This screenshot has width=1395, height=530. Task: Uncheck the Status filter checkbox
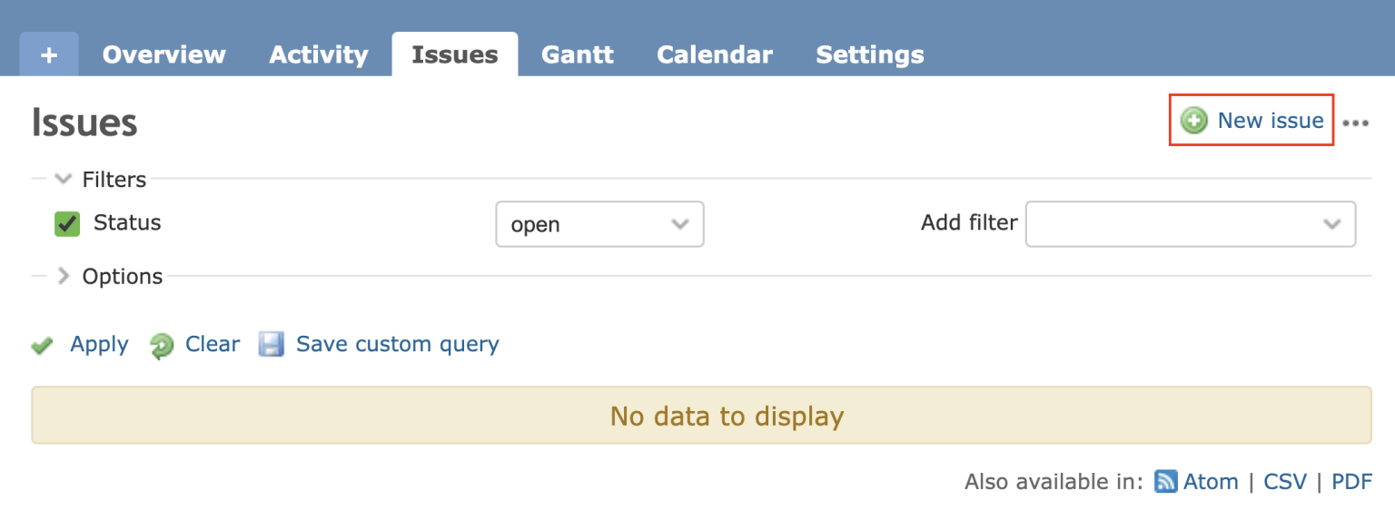(x=66, y=223)
